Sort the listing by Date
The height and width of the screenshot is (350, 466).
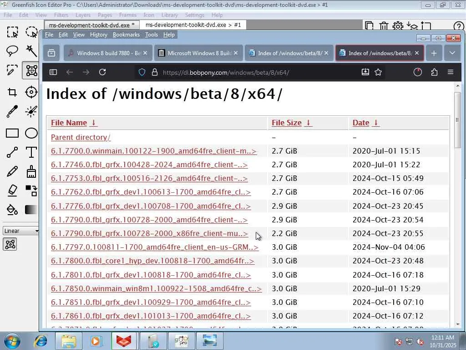point(365,123)
